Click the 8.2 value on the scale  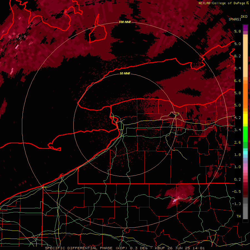237,56
